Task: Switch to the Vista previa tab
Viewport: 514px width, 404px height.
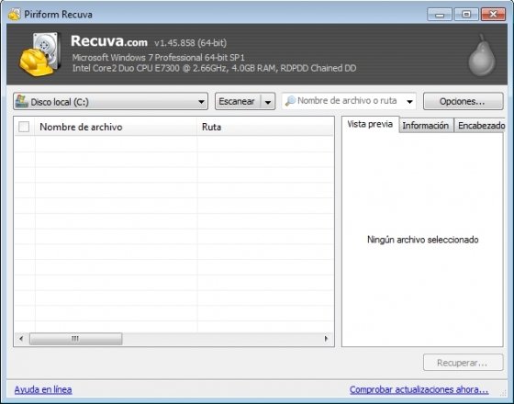Action: pos(370,124)
